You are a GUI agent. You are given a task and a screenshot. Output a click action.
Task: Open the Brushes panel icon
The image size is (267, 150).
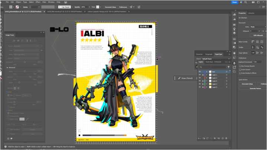pyautogui.click(x=234, y=29)
